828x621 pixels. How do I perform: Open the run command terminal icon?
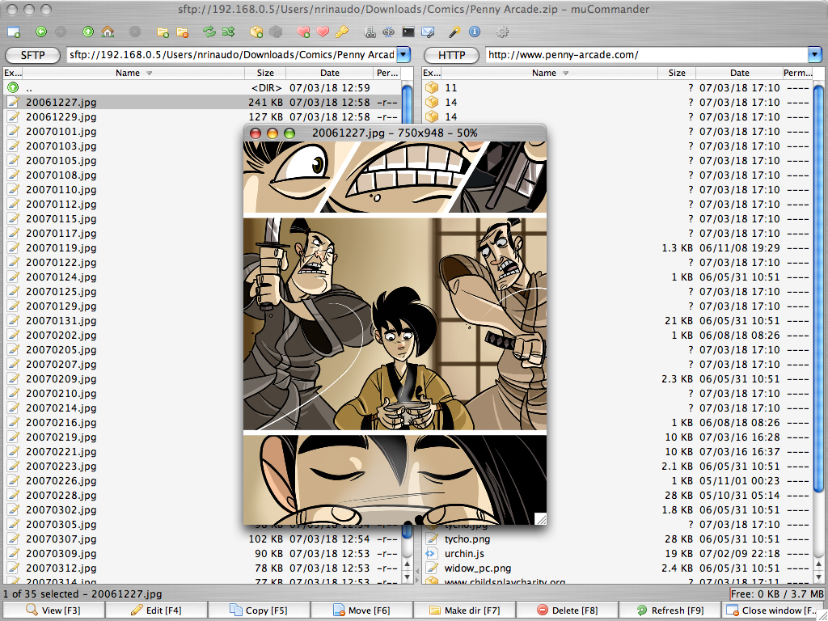click(408, 32)
